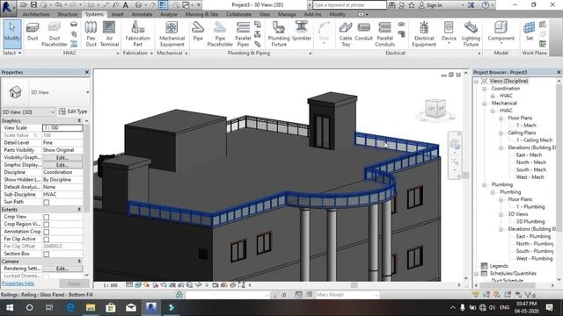Open the Annotate ribbon tab

(142, 14)
